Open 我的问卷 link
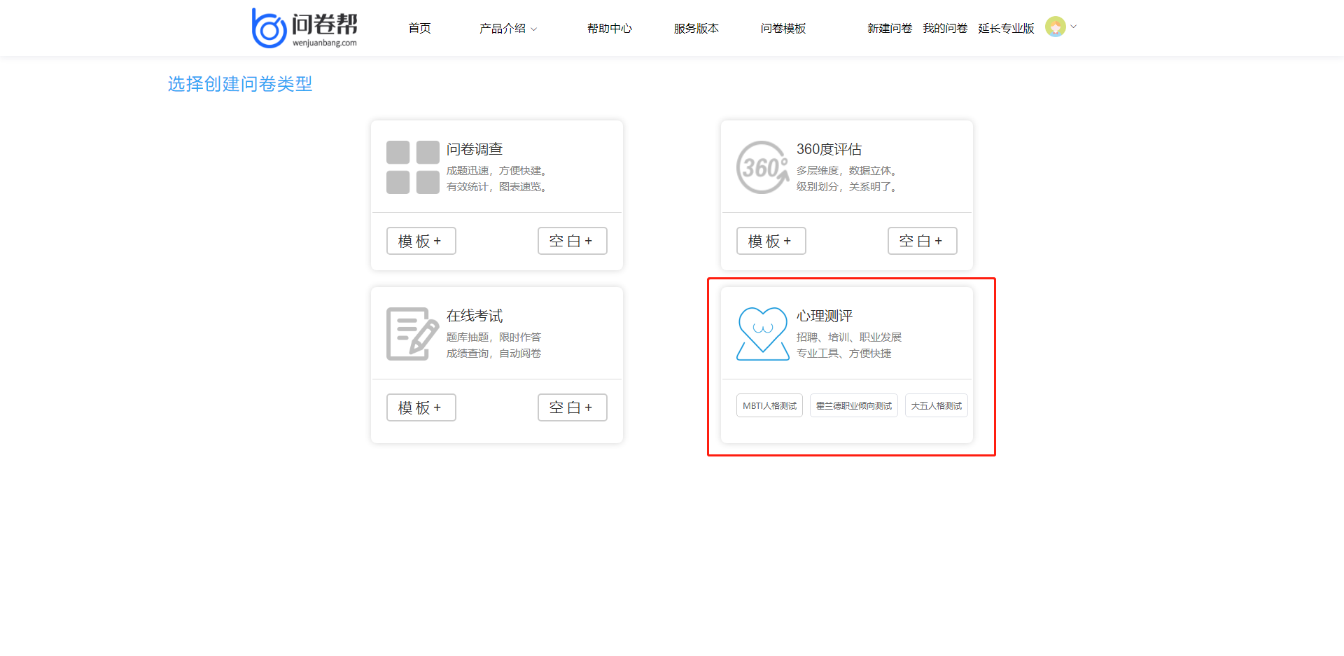Image resolution: width=1344 pixels, height=656 pixels. [x=945, y=29]
